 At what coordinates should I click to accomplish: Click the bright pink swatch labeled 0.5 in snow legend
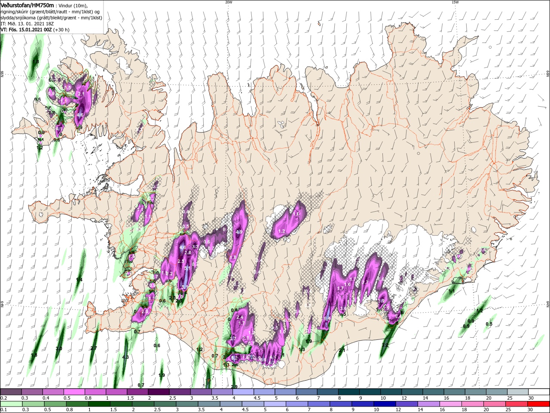click(74, 392)
